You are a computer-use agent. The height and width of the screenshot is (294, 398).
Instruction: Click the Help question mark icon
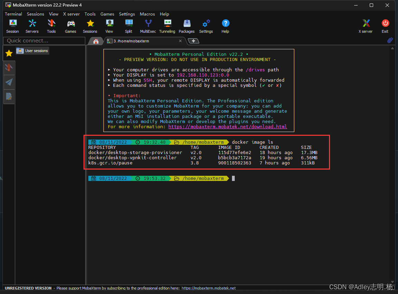point(225,26)
